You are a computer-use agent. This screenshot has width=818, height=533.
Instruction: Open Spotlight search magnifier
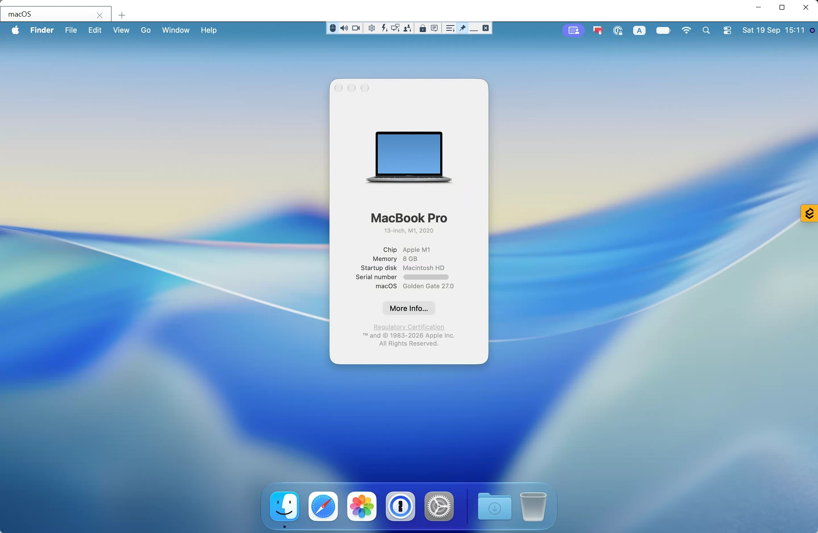[706, 30]
